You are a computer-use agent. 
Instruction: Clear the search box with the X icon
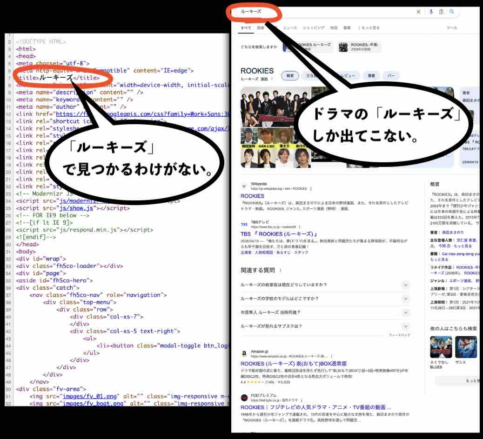[418, 12]
